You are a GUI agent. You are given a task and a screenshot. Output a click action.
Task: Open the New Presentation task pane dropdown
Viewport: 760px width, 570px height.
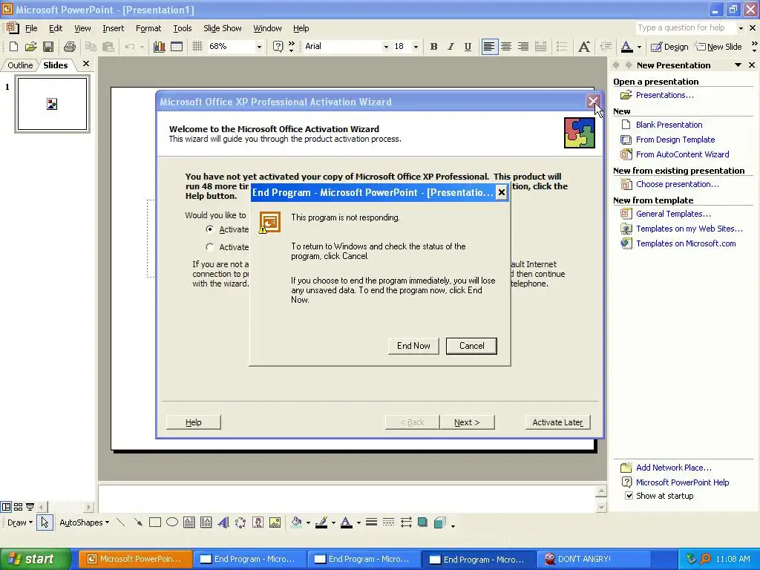tap(738, 65)
